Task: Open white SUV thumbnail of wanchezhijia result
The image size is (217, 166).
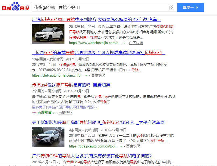Action: coord(48,34)
